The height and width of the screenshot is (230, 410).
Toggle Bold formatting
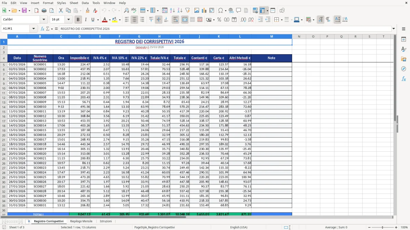78,20
